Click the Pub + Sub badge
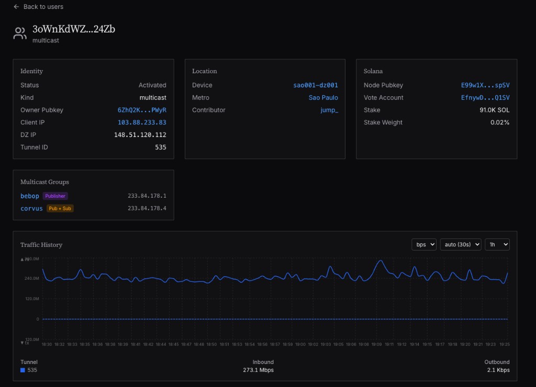This screenshot has height=387, width=536. tap(60, 209)
